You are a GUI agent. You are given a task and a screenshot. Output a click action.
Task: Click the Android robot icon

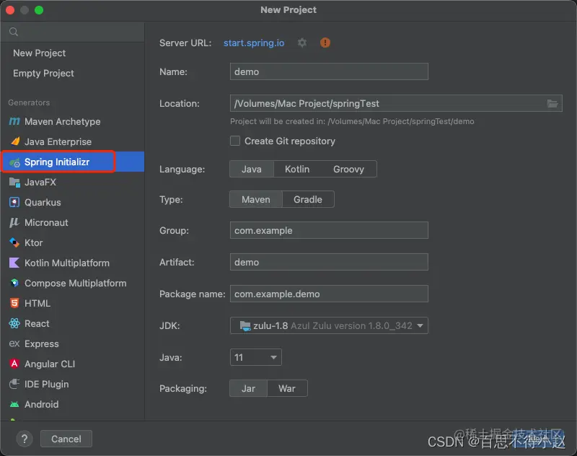point(14,404)
